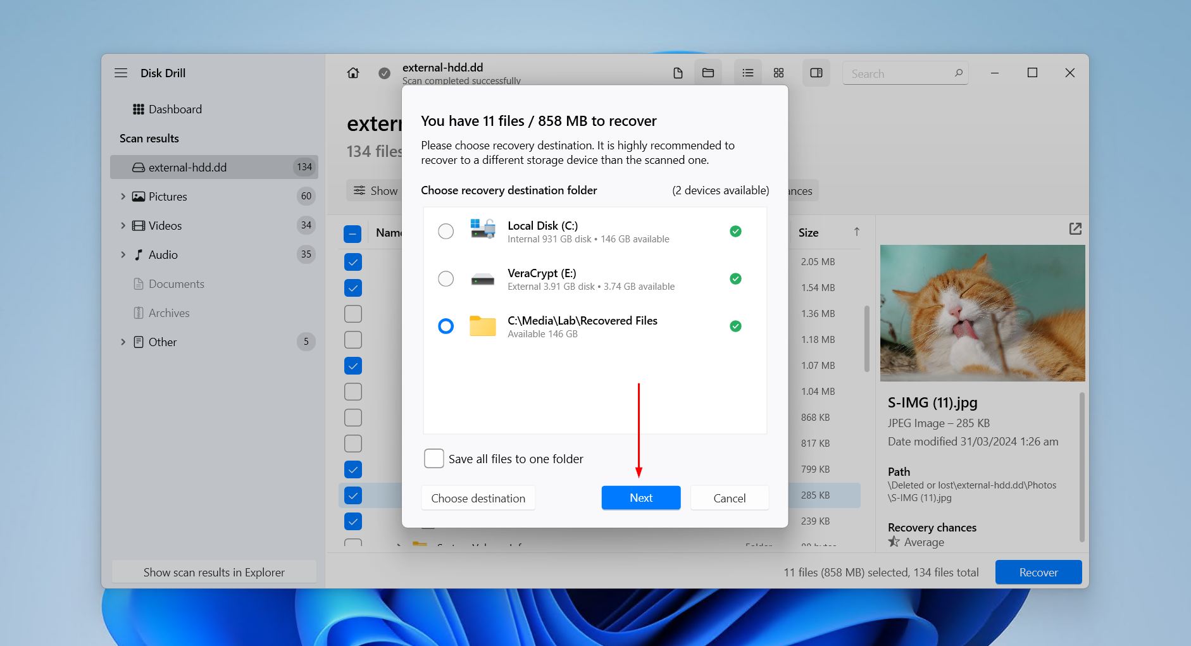The width and height of the screenshot is (1191, 646).
Task: Select C:\Media\Lab\Recovered Files radio button
Action: coord(446,326)
